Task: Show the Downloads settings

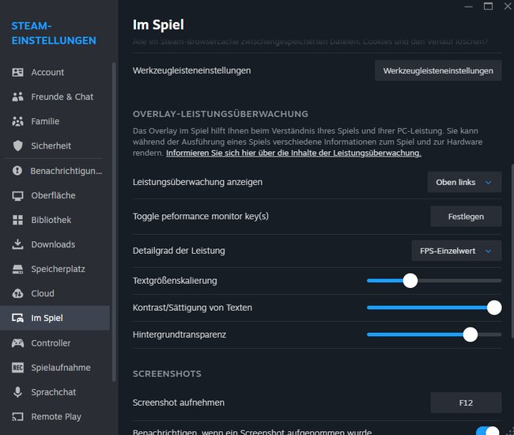Action: pyautogui.click(x=55, y=244)
